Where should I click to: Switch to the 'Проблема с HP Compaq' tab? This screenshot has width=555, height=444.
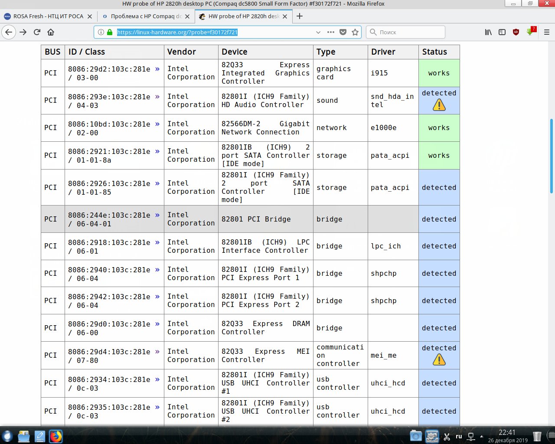(146, 16)
